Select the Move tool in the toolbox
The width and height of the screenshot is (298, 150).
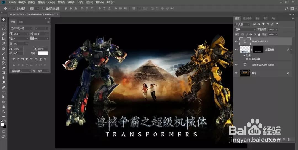pyautogui.click(x=3, y=19)
